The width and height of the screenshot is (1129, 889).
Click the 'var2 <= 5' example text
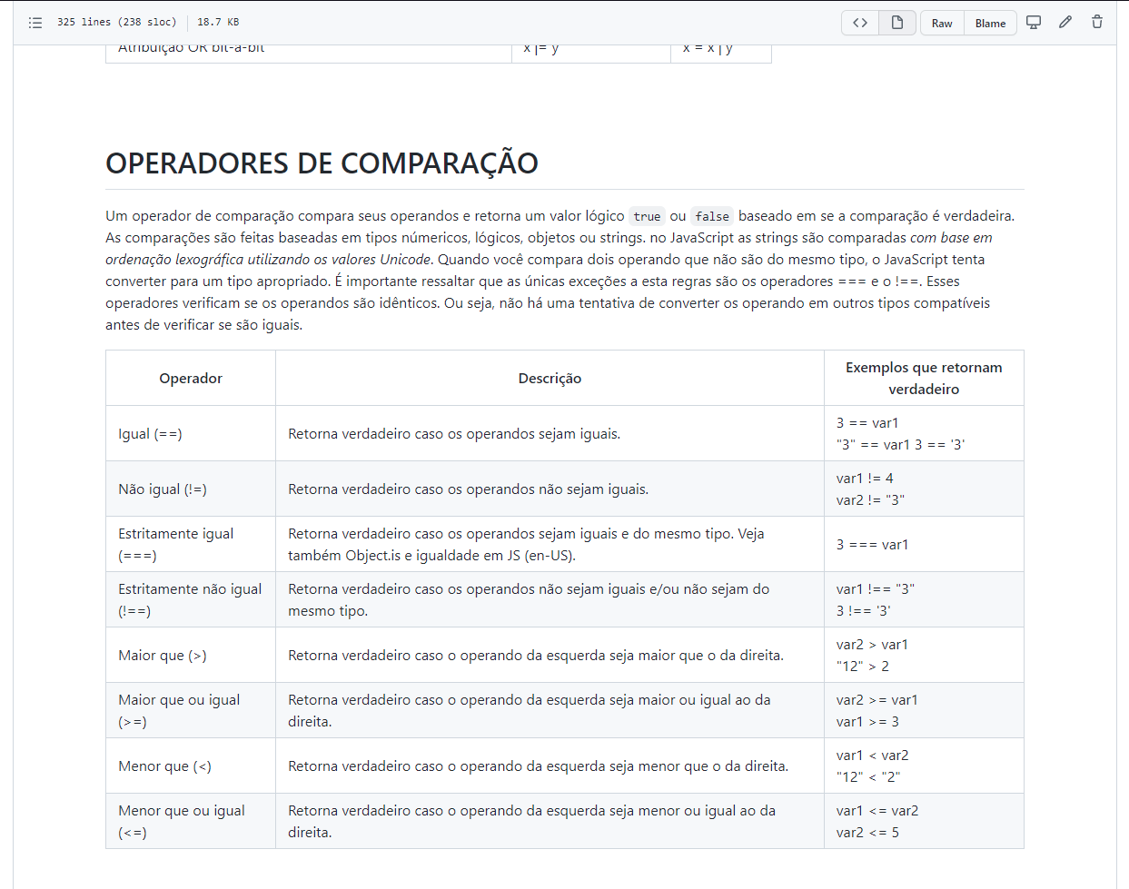click(x=867, y=833)
